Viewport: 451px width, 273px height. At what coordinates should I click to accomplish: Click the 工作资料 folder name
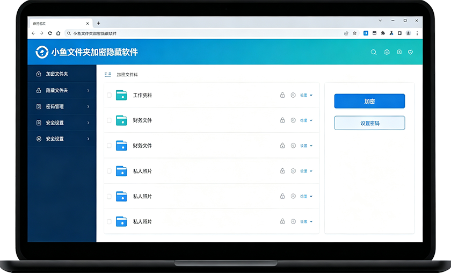click(142, 95)
